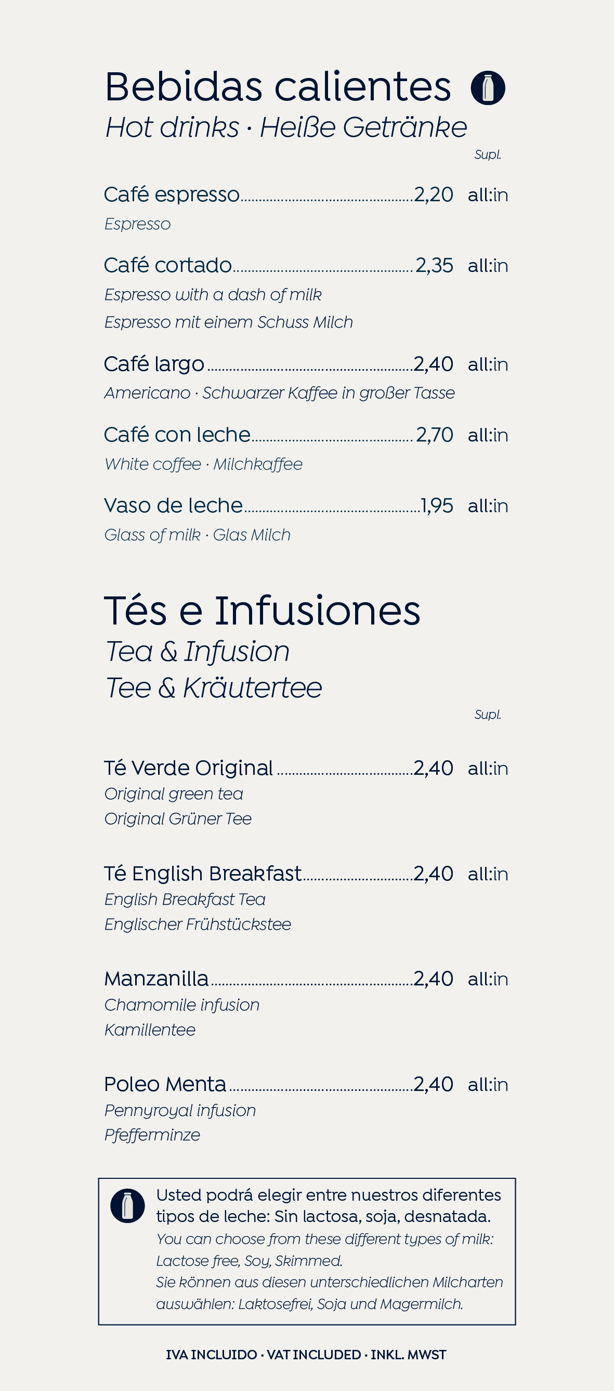This screenshot has height=1391, width=614.
Task: Choose Té Verde Original from the teas
Action: point(189,768)
